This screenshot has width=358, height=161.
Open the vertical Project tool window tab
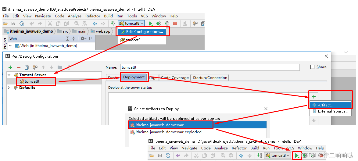[5, 43]
